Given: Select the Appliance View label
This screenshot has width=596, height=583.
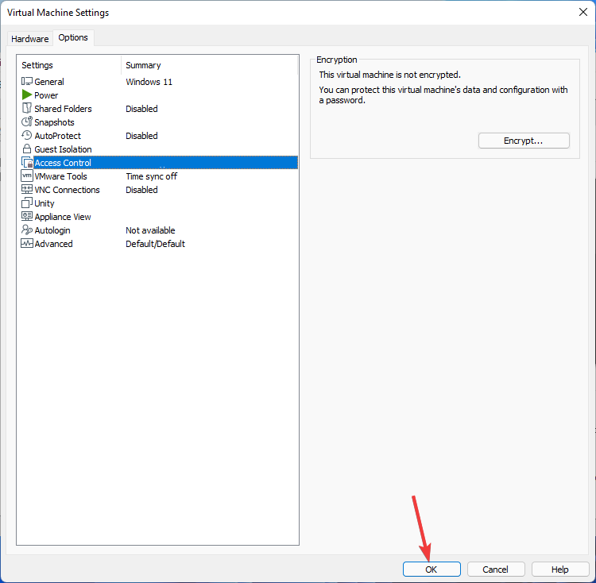Looking at the screenshot, I should click(x=63, y=217).
